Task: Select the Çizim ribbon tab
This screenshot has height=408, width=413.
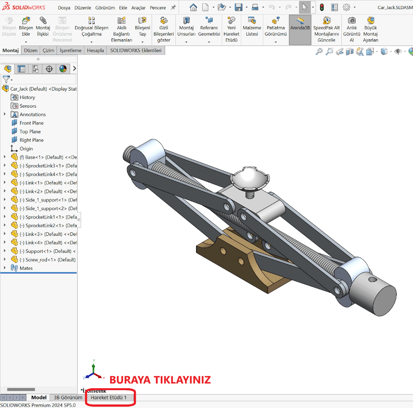Action: (49, 50)
